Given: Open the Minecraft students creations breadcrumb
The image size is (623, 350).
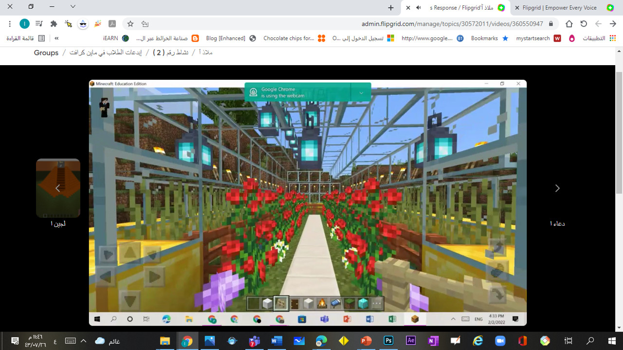Looking at the screenshot, I should (106, 52).
